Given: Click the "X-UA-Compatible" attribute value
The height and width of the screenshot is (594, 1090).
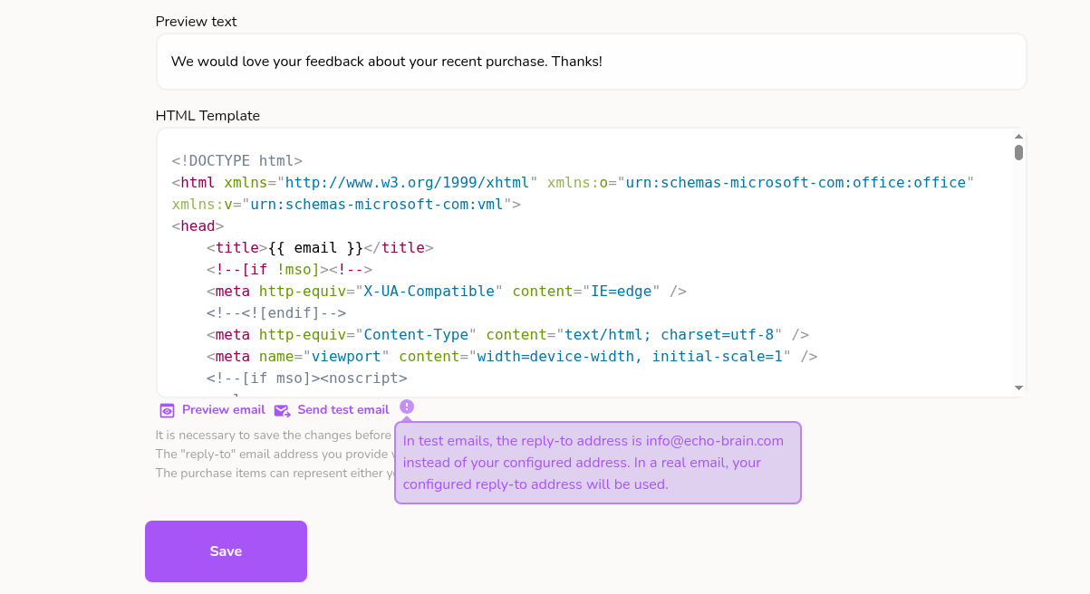Looking at the screenshot, I should click(429, 292).
